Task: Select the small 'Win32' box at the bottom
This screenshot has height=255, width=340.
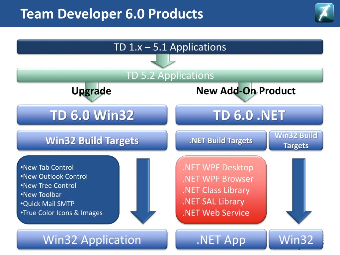Action: pyautogui.click(x=296, y=239)
